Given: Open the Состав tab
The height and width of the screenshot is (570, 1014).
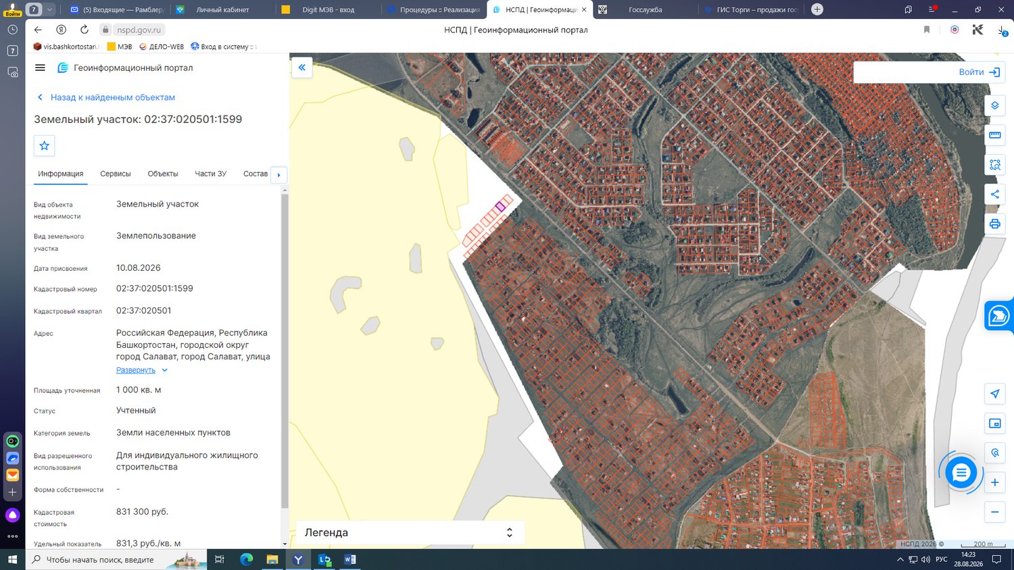Looking at the screenshot, I should (256, 174).
